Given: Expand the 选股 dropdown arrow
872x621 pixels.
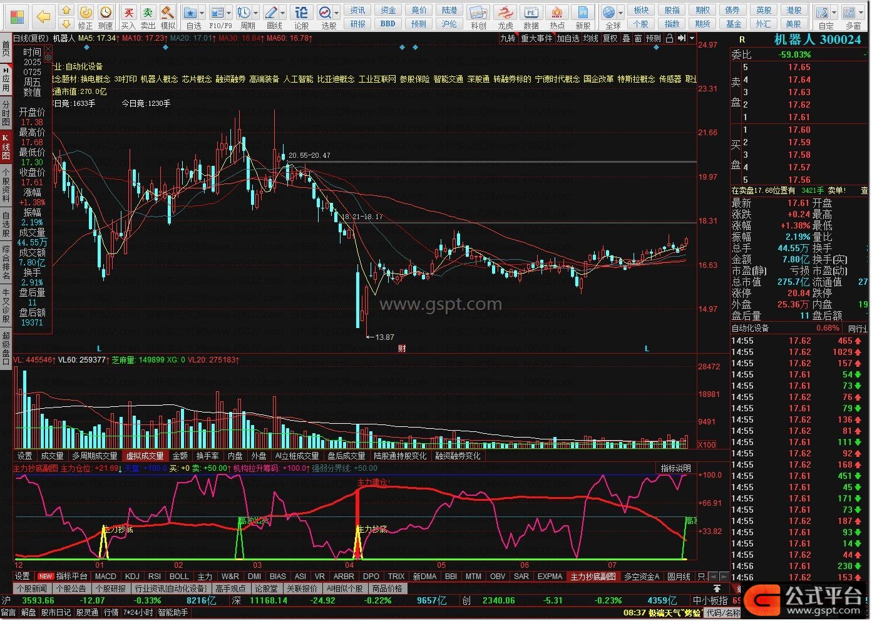Looking at the screenshot, I should [337, 13].
